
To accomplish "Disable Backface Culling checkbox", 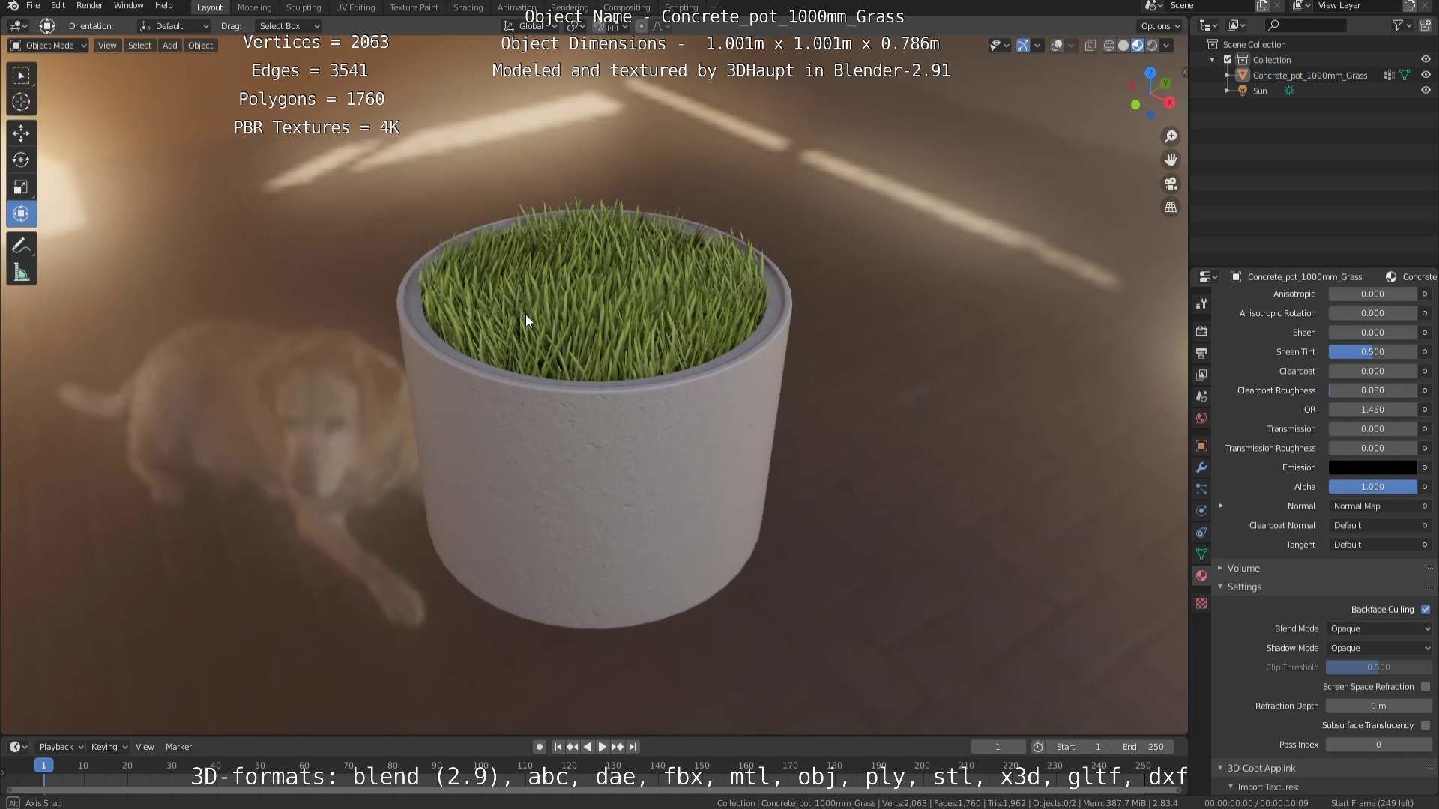I will [1425, 610].
